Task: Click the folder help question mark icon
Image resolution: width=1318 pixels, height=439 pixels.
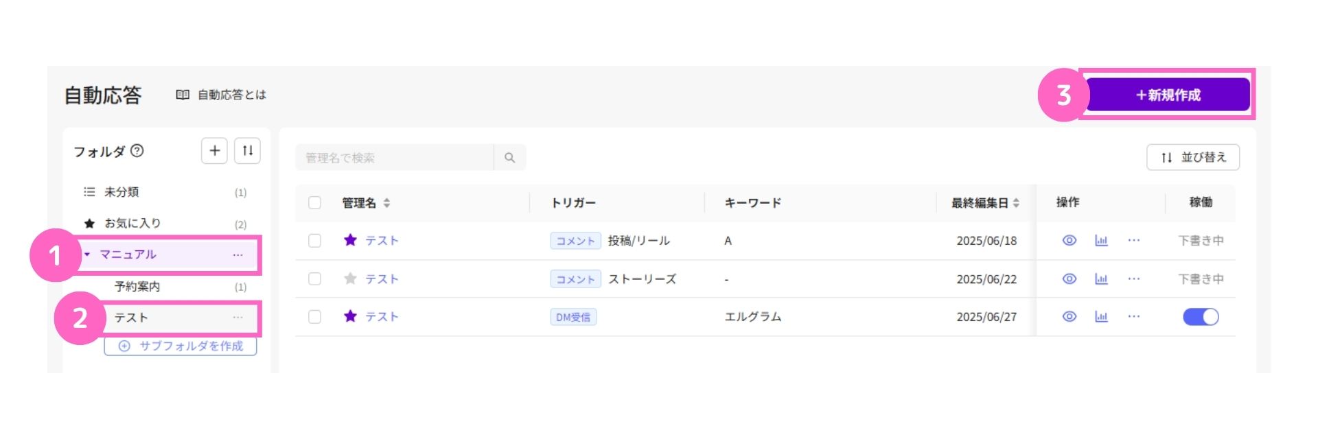Action: (x=137, y=151)
